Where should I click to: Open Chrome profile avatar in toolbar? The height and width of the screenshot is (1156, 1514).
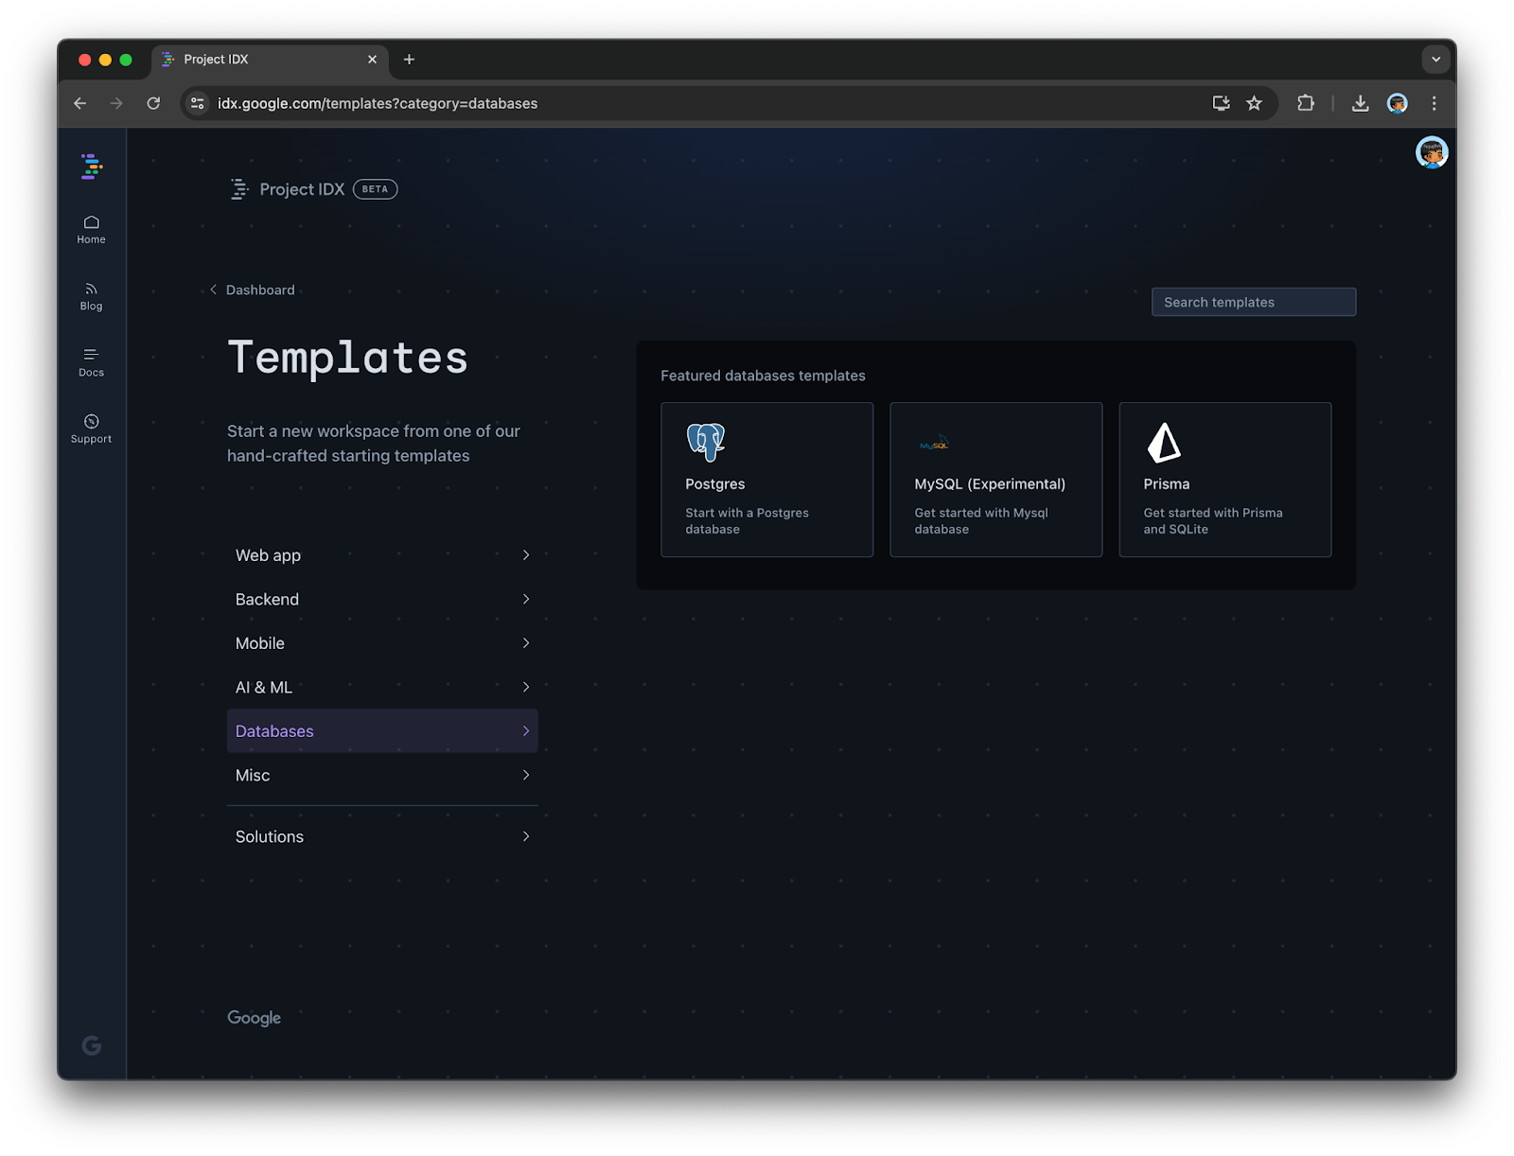click(x=1398, y=103)
